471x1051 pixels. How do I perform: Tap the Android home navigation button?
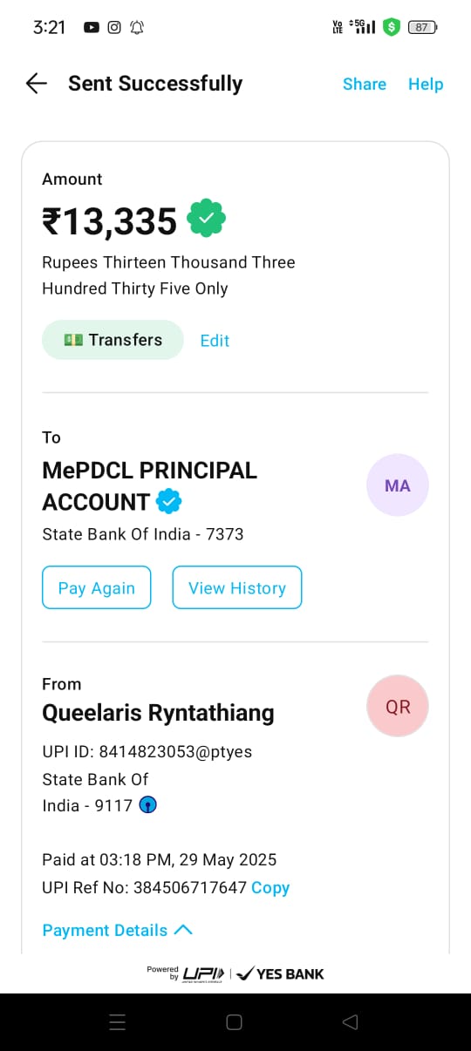tap(234, 1022)
